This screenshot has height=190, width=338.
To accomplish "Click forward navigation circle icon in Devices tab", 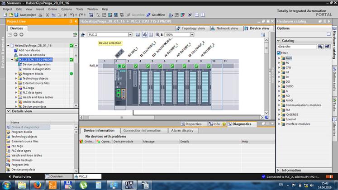I will [x=21, y=34].
